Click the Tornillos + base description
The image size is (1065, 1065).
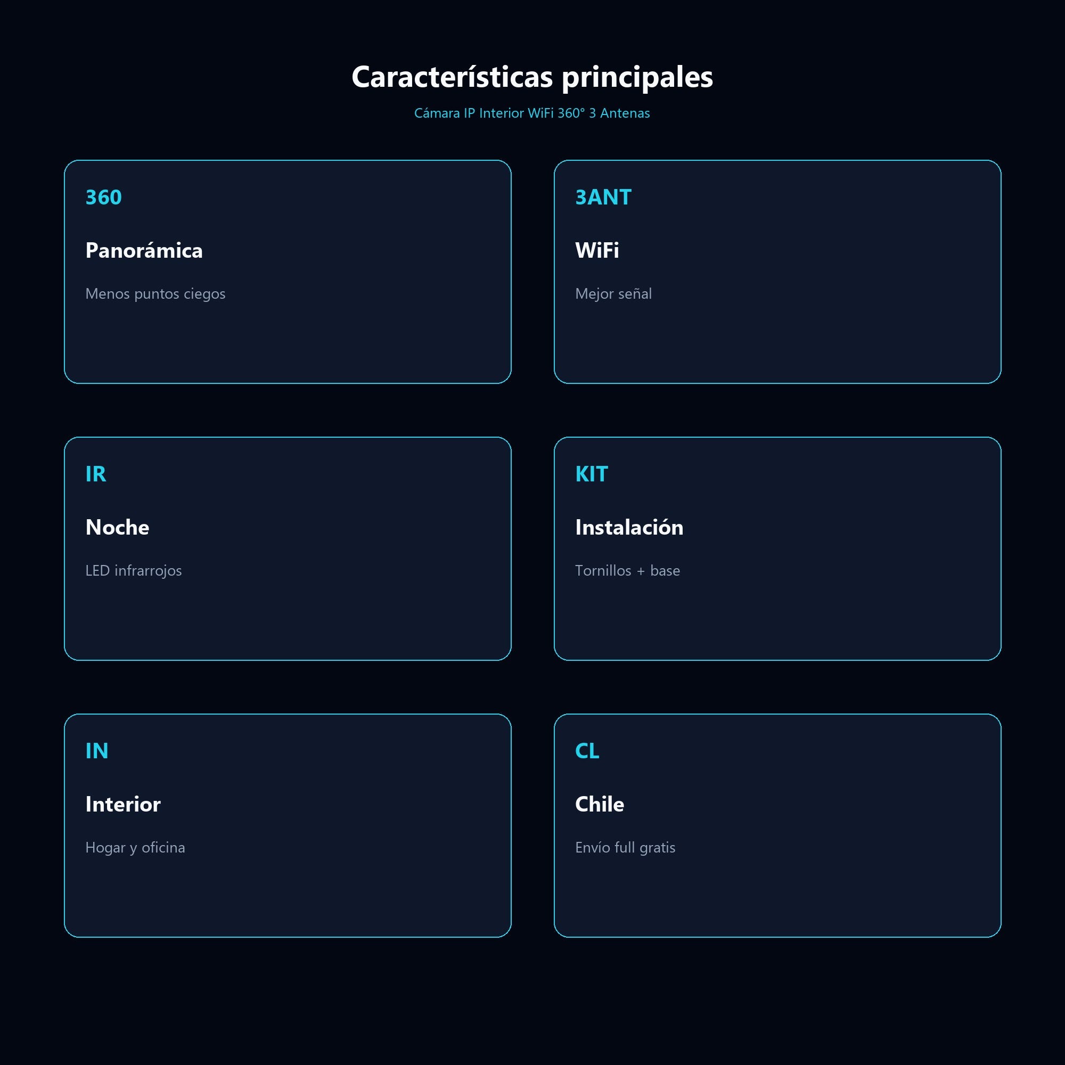[x=627, y=570]
